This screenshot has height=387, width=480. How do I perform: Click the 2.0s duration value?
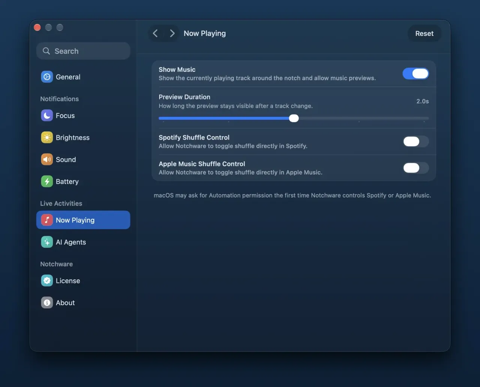422,101
